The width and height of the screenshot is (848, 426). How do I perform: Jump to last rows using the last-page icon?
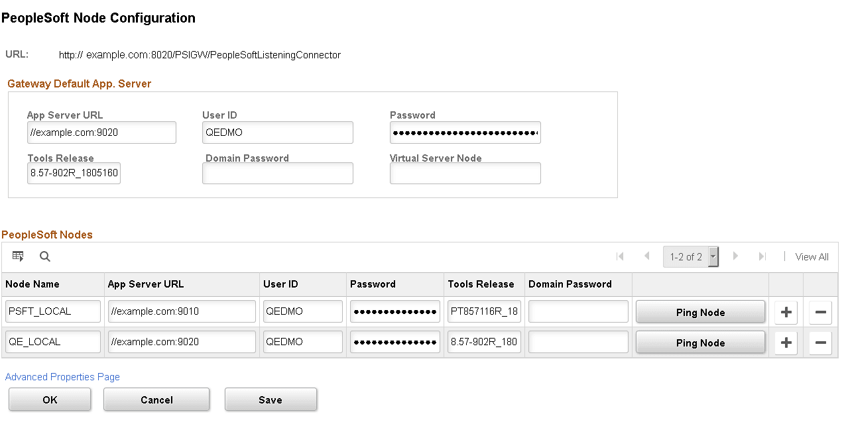pyautogui.click(x=762, y=256)
